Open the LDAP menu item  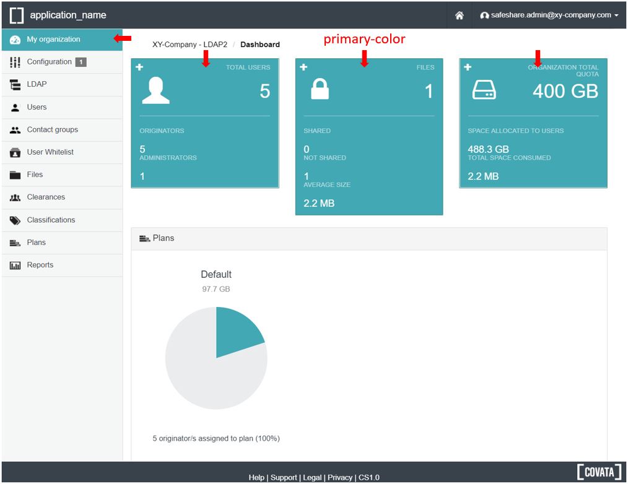(x=62, y=84)
